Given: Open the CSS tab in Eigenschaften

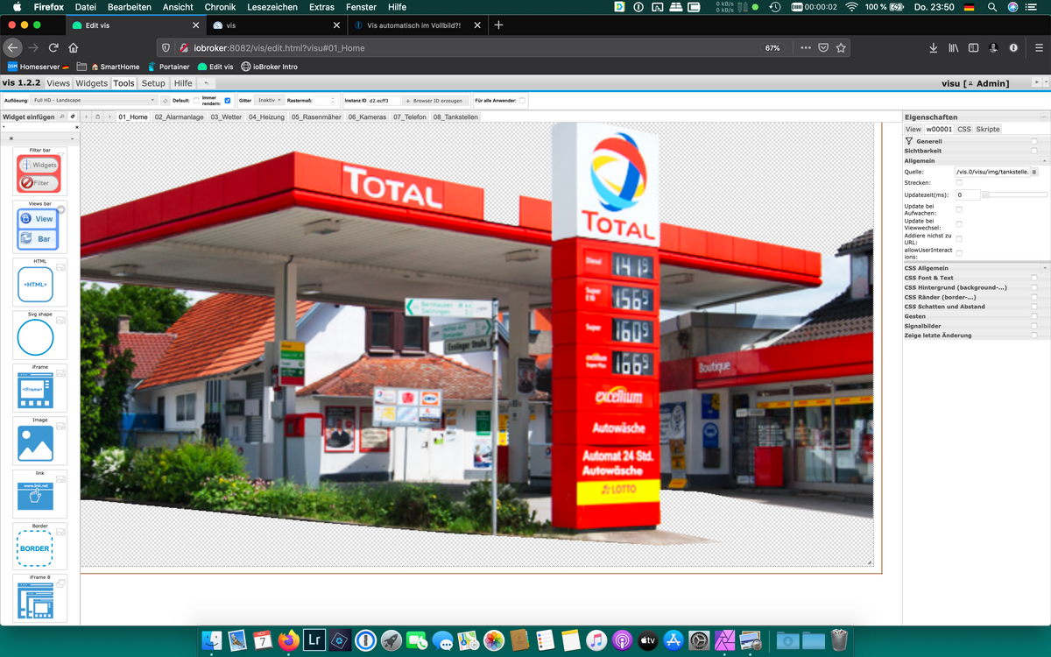Looking at the screenshot, I should pyautogui.click(x=963, y=129).
